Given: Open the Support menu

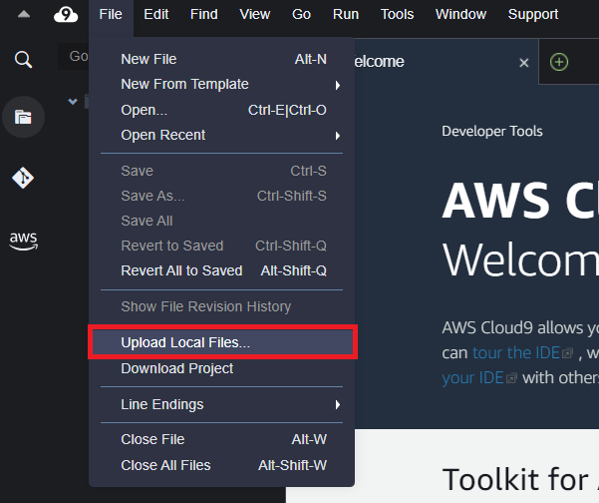Looking at the screenshot, I should click(x=533, y=15).
